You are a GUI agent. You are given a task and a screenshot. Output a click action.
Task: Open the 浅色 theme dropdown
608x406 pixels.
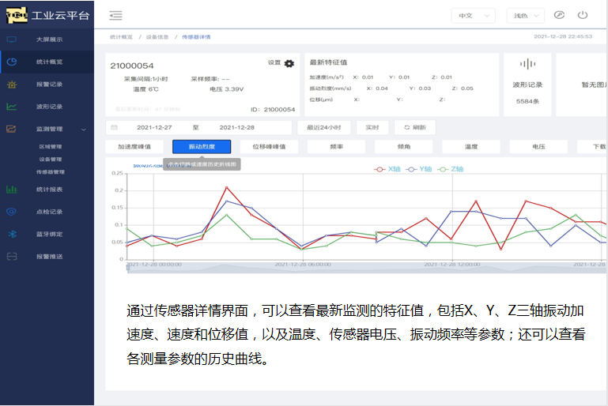tap(527, 15)
